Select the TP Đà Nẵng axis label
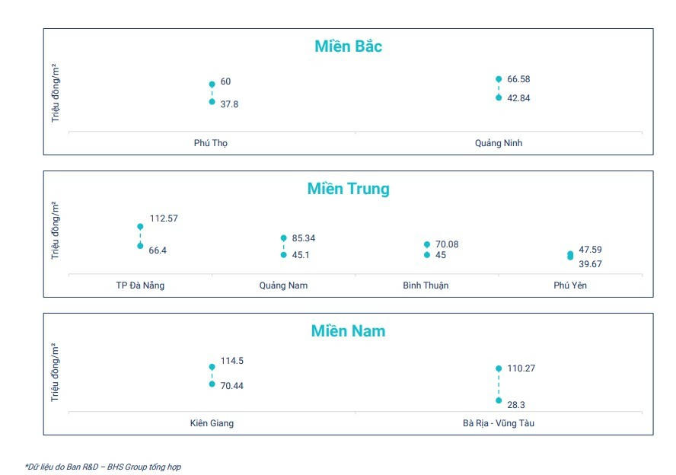Screen dimensions: 676x475 (140, 285)
